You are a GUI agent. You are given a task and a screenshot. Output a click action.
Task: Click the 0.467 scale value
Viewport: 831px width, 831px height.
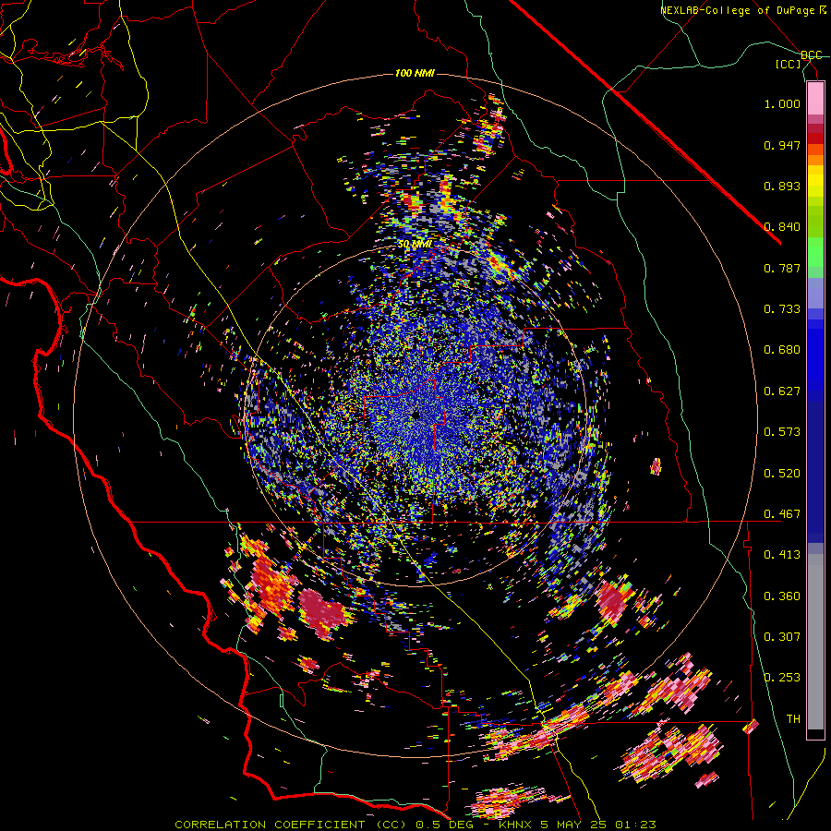[782, 514]
